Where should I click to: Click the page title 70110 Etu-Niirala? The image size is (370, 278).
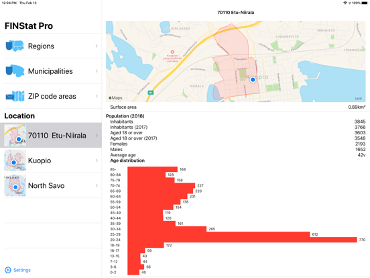[235, 13]
